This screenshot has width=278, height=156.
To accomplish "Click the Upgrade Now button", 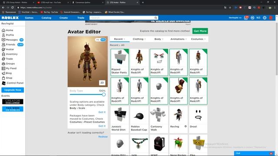I will coord(13,90).
